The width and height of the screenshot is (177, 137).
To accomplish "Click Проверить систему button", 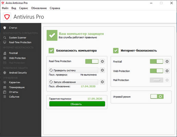I will coord(74,70).
